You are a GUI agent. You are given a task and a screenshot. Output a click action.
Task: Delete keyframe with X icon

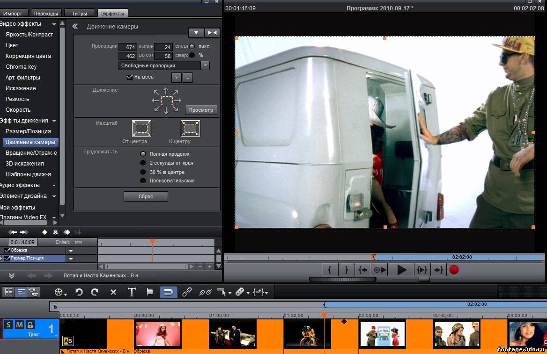point(55,232)
